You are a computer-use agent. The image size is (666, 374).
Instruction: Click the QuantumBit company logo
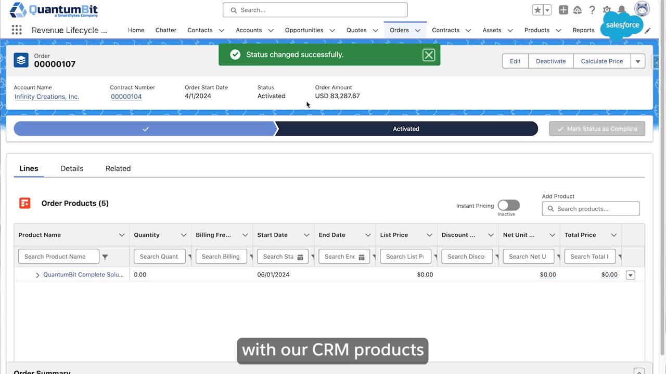pyautogui.click(x=54, y=9)
